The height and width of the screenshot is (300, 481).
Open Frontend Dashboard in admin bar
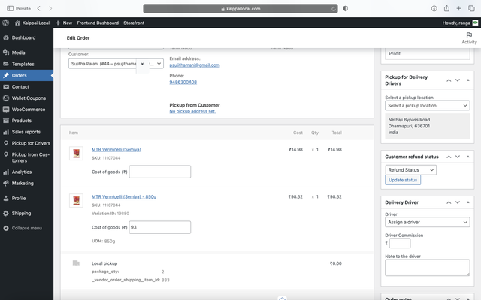pyautogui.click(x=98, y=22)
